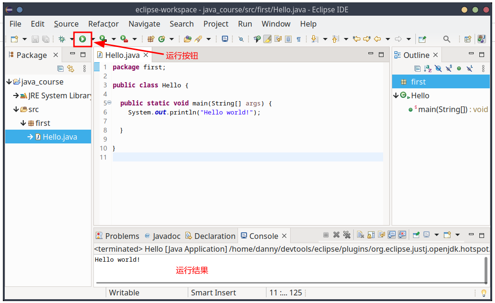The height and width of the screenshot is (303, 495).
Task: Click Remove All Terminated Launches in Console
Action: (347, 235)
